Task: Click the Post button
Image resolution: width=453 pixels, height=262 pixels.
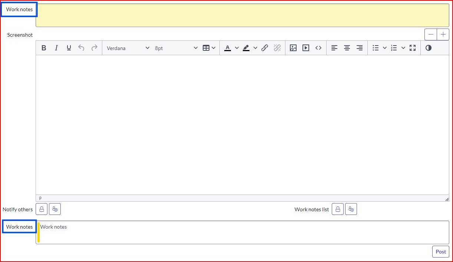Action: pos(440,252)
